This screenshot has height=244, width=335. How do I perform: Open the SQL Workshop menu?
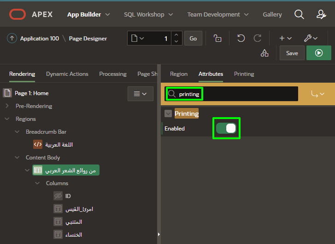pyautogui.click(x=147, y=14)
